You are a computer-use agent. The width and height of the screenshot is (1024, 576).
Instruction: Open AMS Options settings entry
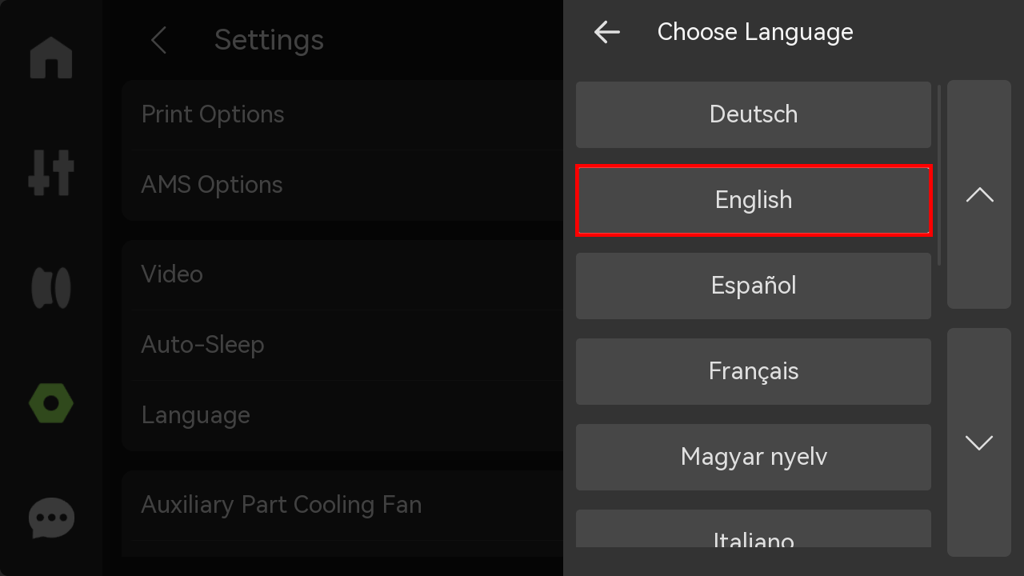click(x=342, y=185)
